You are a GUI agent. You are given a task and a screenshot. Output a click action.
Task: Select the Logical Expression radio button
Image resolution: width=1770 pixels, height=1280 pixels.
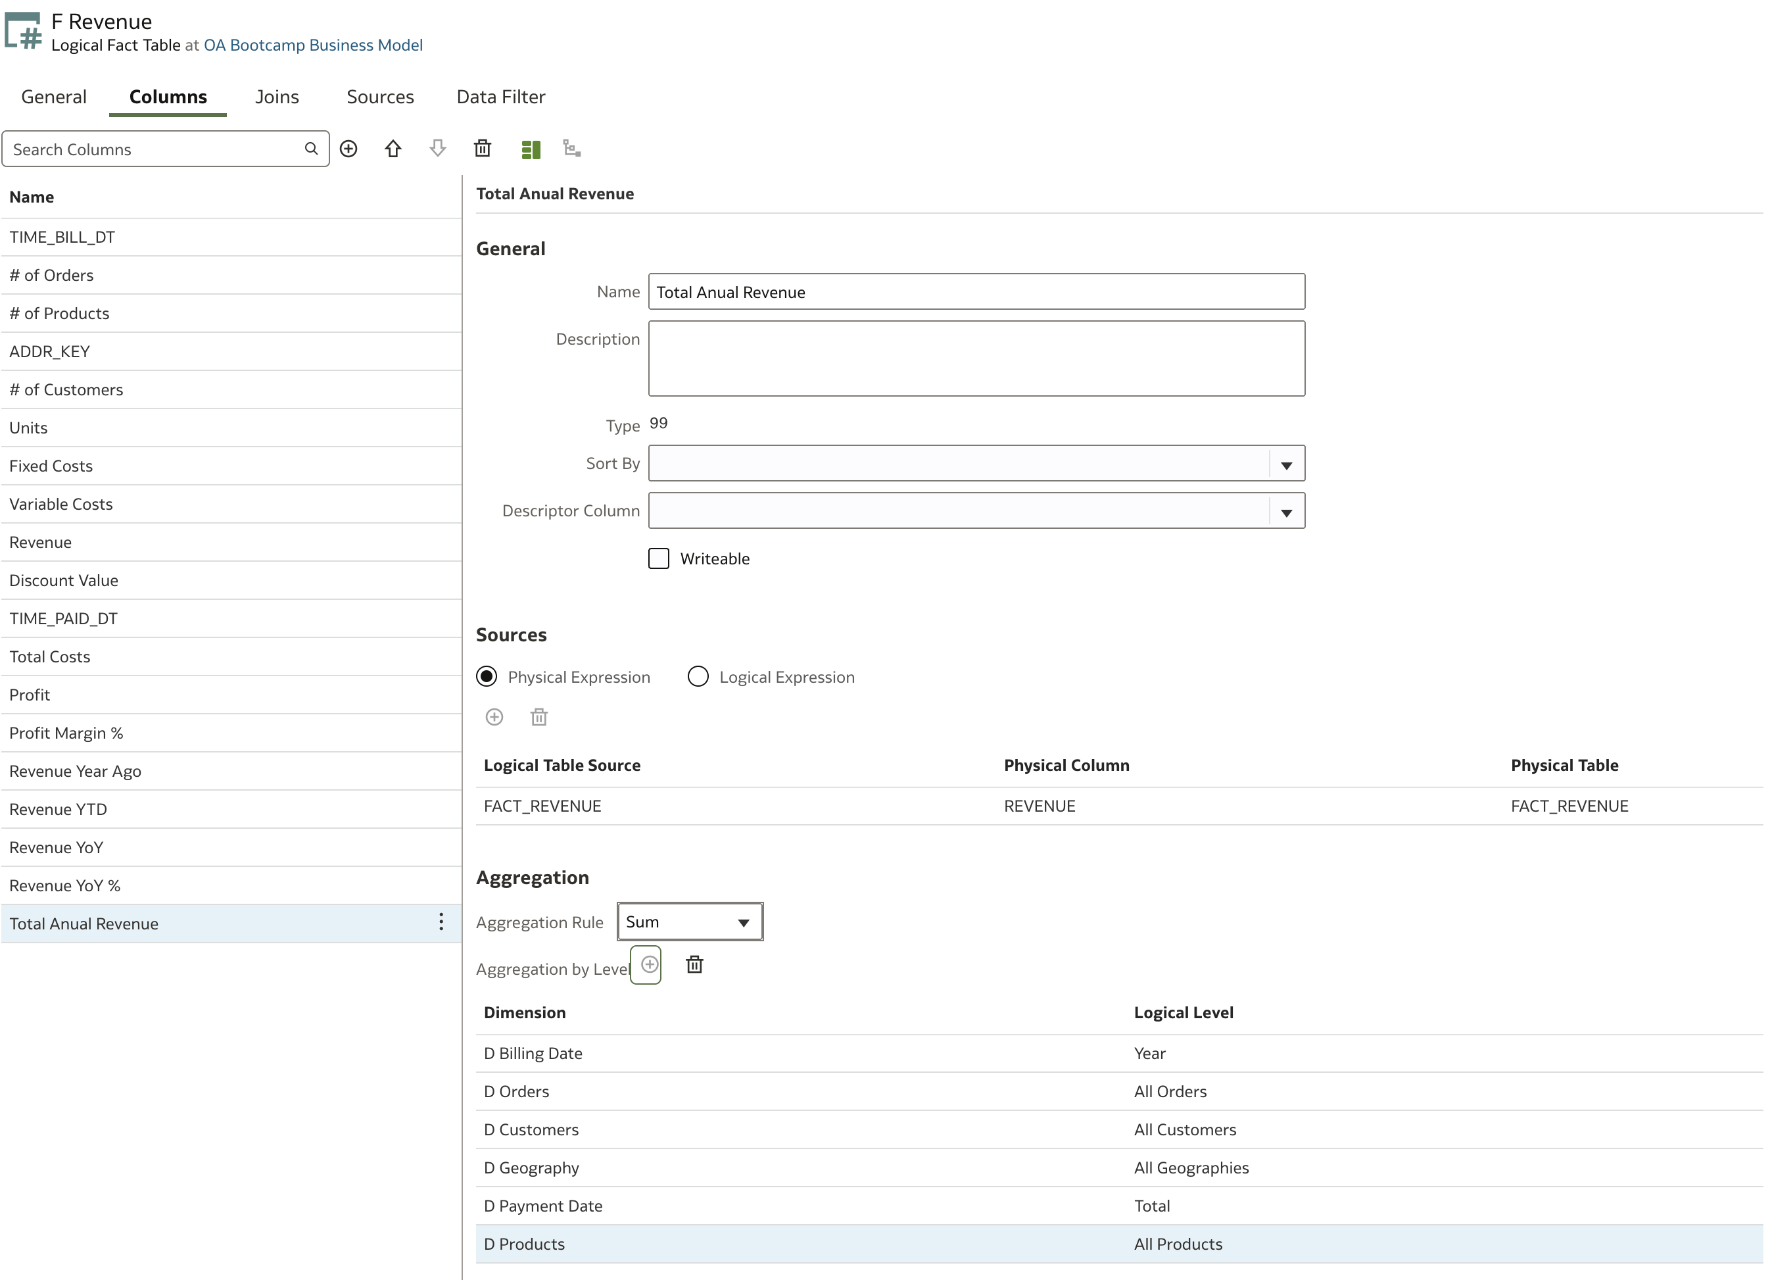point(698,676)
